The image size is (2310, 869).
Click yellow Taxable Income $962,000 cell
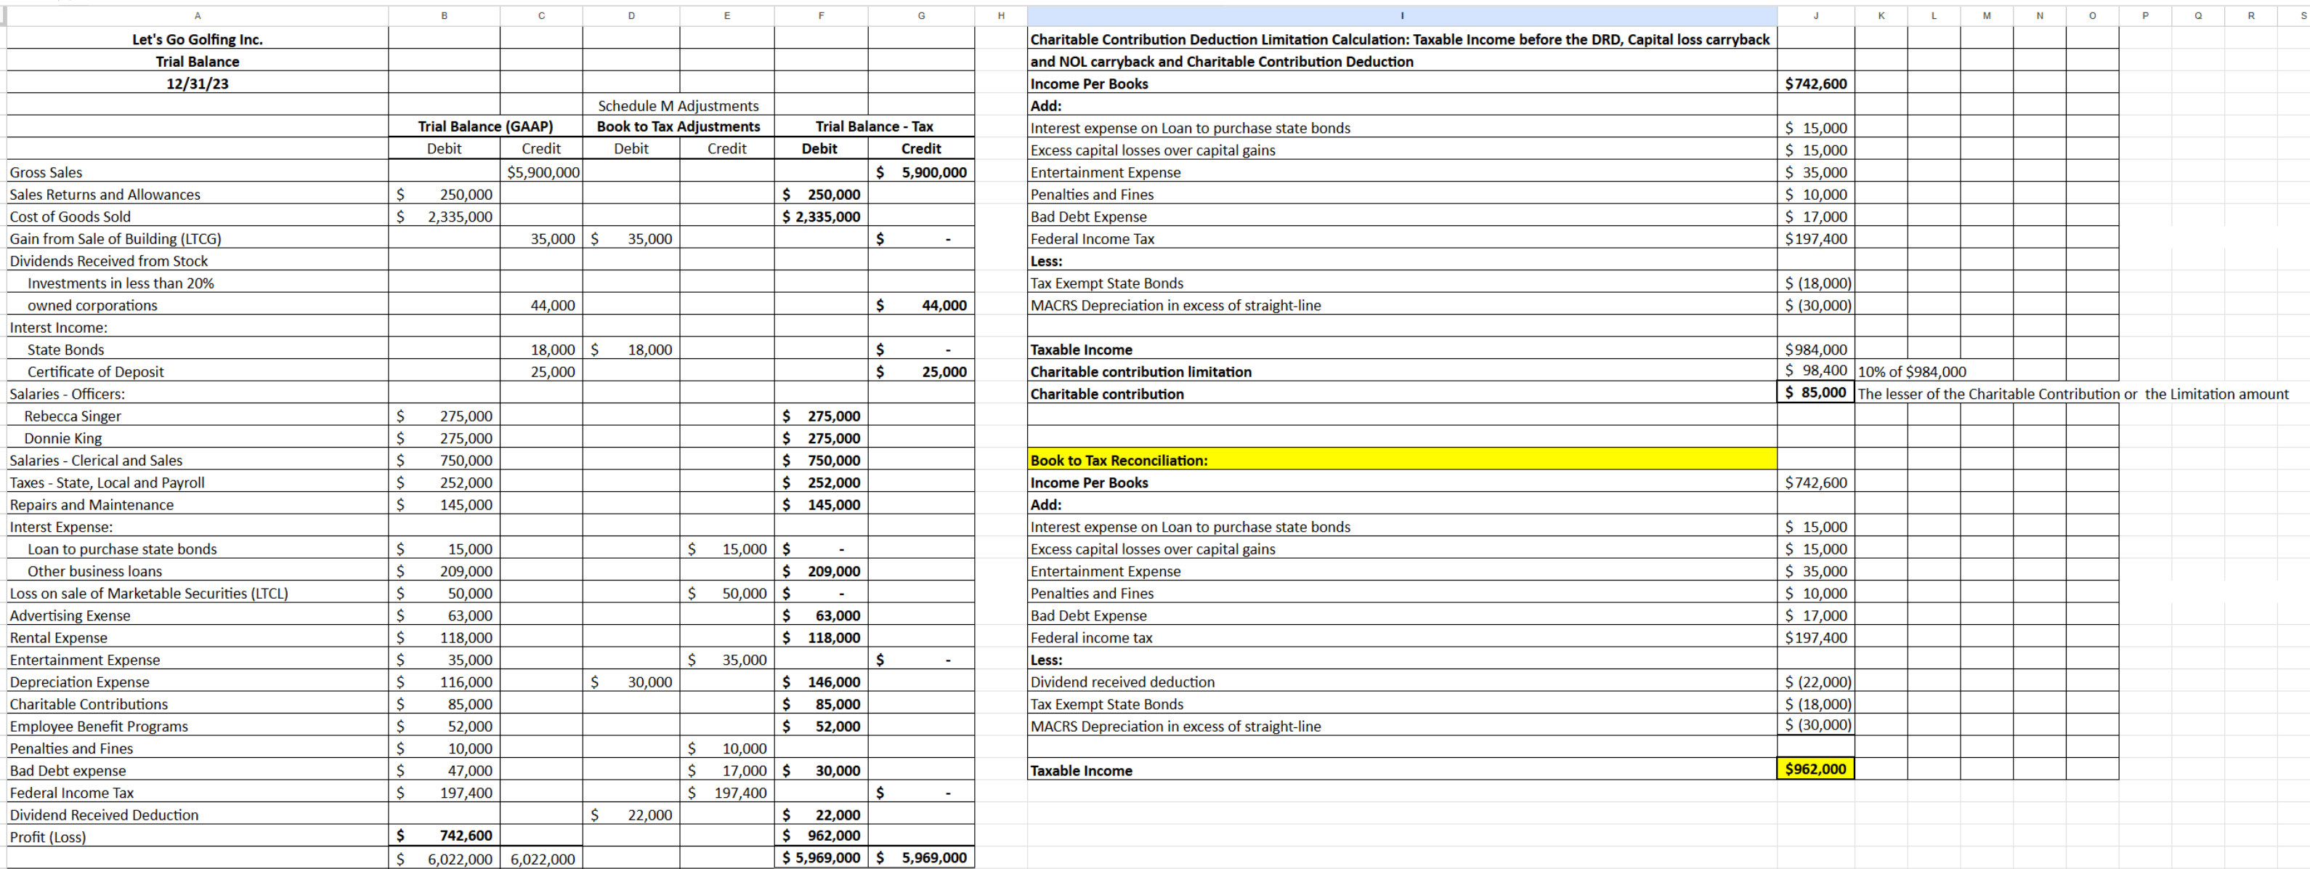1815,769
